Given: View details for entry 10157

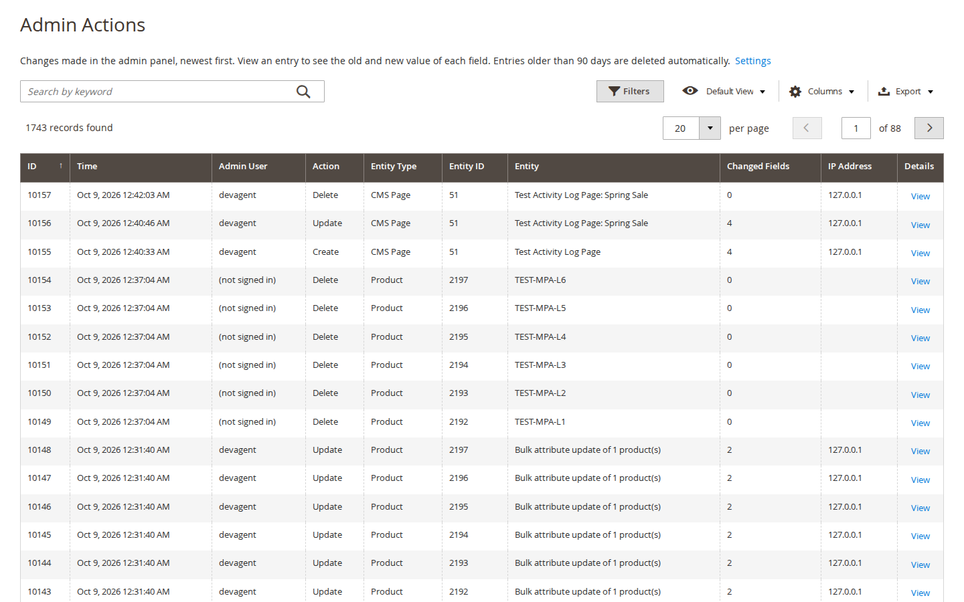Looking at the screenshot, I should tap(920, 197).
